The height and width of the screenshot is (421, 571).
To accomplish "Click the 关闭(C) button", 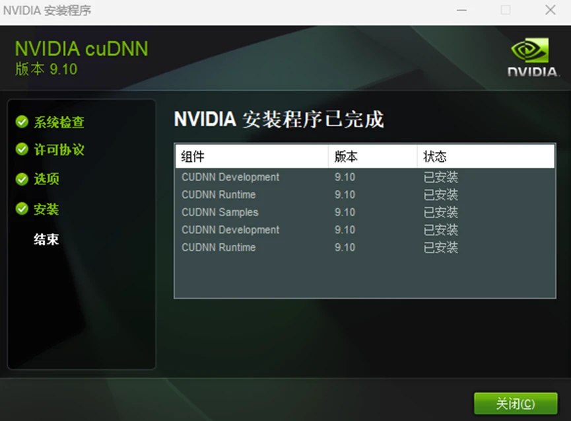I will [516, 404].
